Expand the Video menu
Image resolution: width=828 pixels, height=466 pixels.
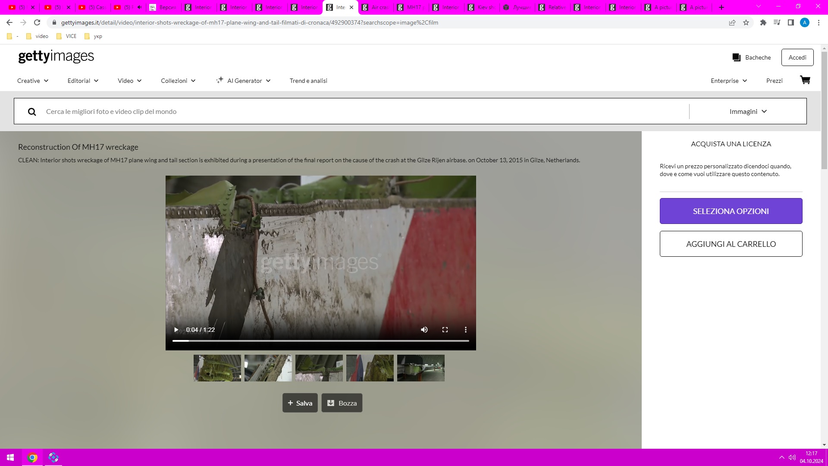pyautogui.click(x=130, y=81)
